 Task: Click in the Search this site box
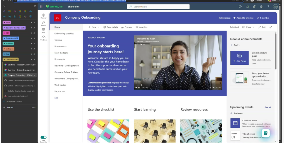(x=158, y=7)
